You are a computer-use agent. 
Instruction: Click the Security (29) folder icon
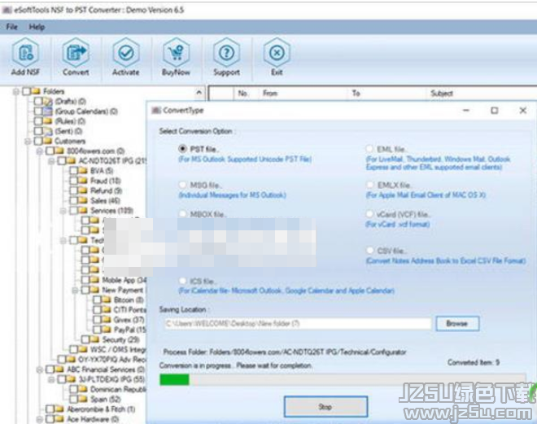pyautogui.click(x=95, y=339)
